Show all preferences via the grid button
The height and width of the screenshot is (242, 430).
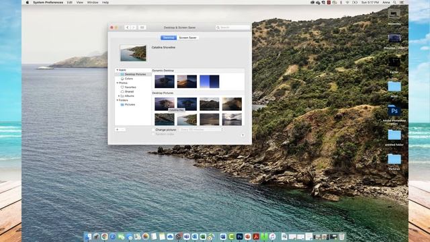click(142, 28)
